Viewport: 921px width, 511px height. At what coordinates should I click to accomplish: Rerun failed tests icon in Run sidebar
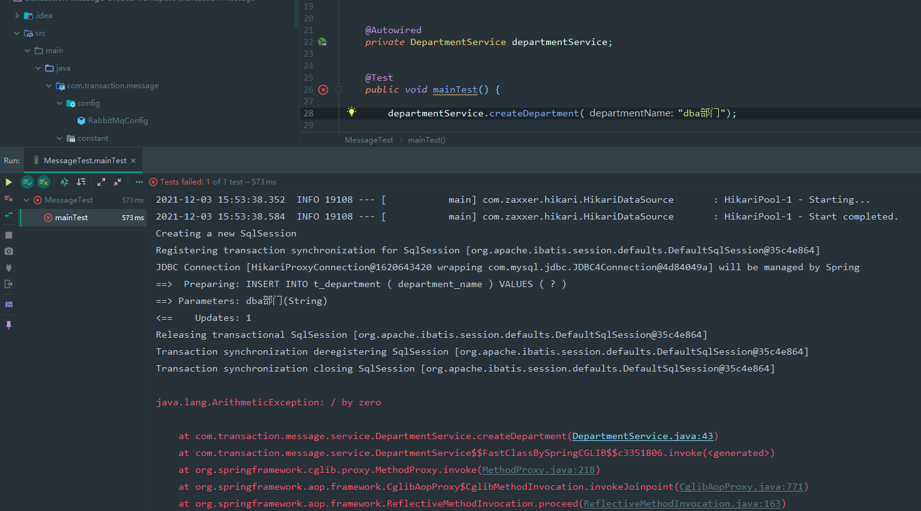tap(9, 198)
